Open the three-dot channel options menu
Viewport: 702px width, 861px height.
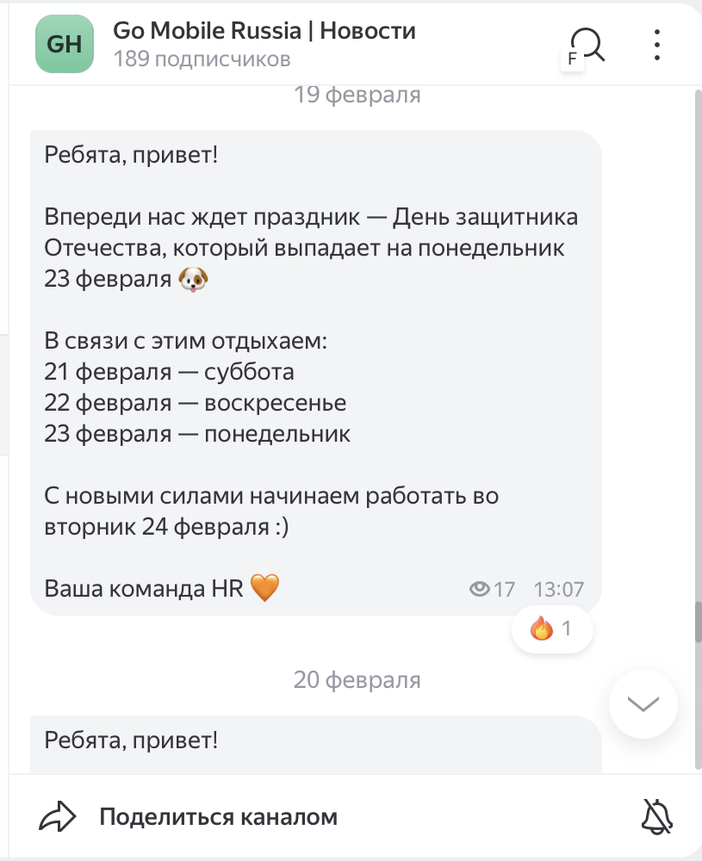656,44
